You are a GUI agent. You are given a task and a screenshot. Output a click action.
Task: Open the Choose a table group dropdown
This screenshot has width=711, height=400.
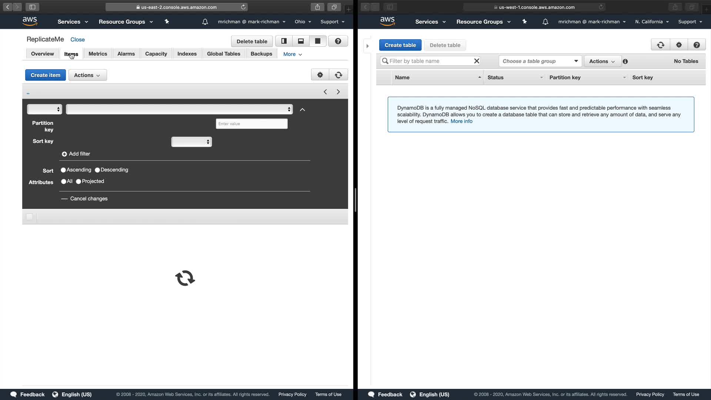[540, 61]
